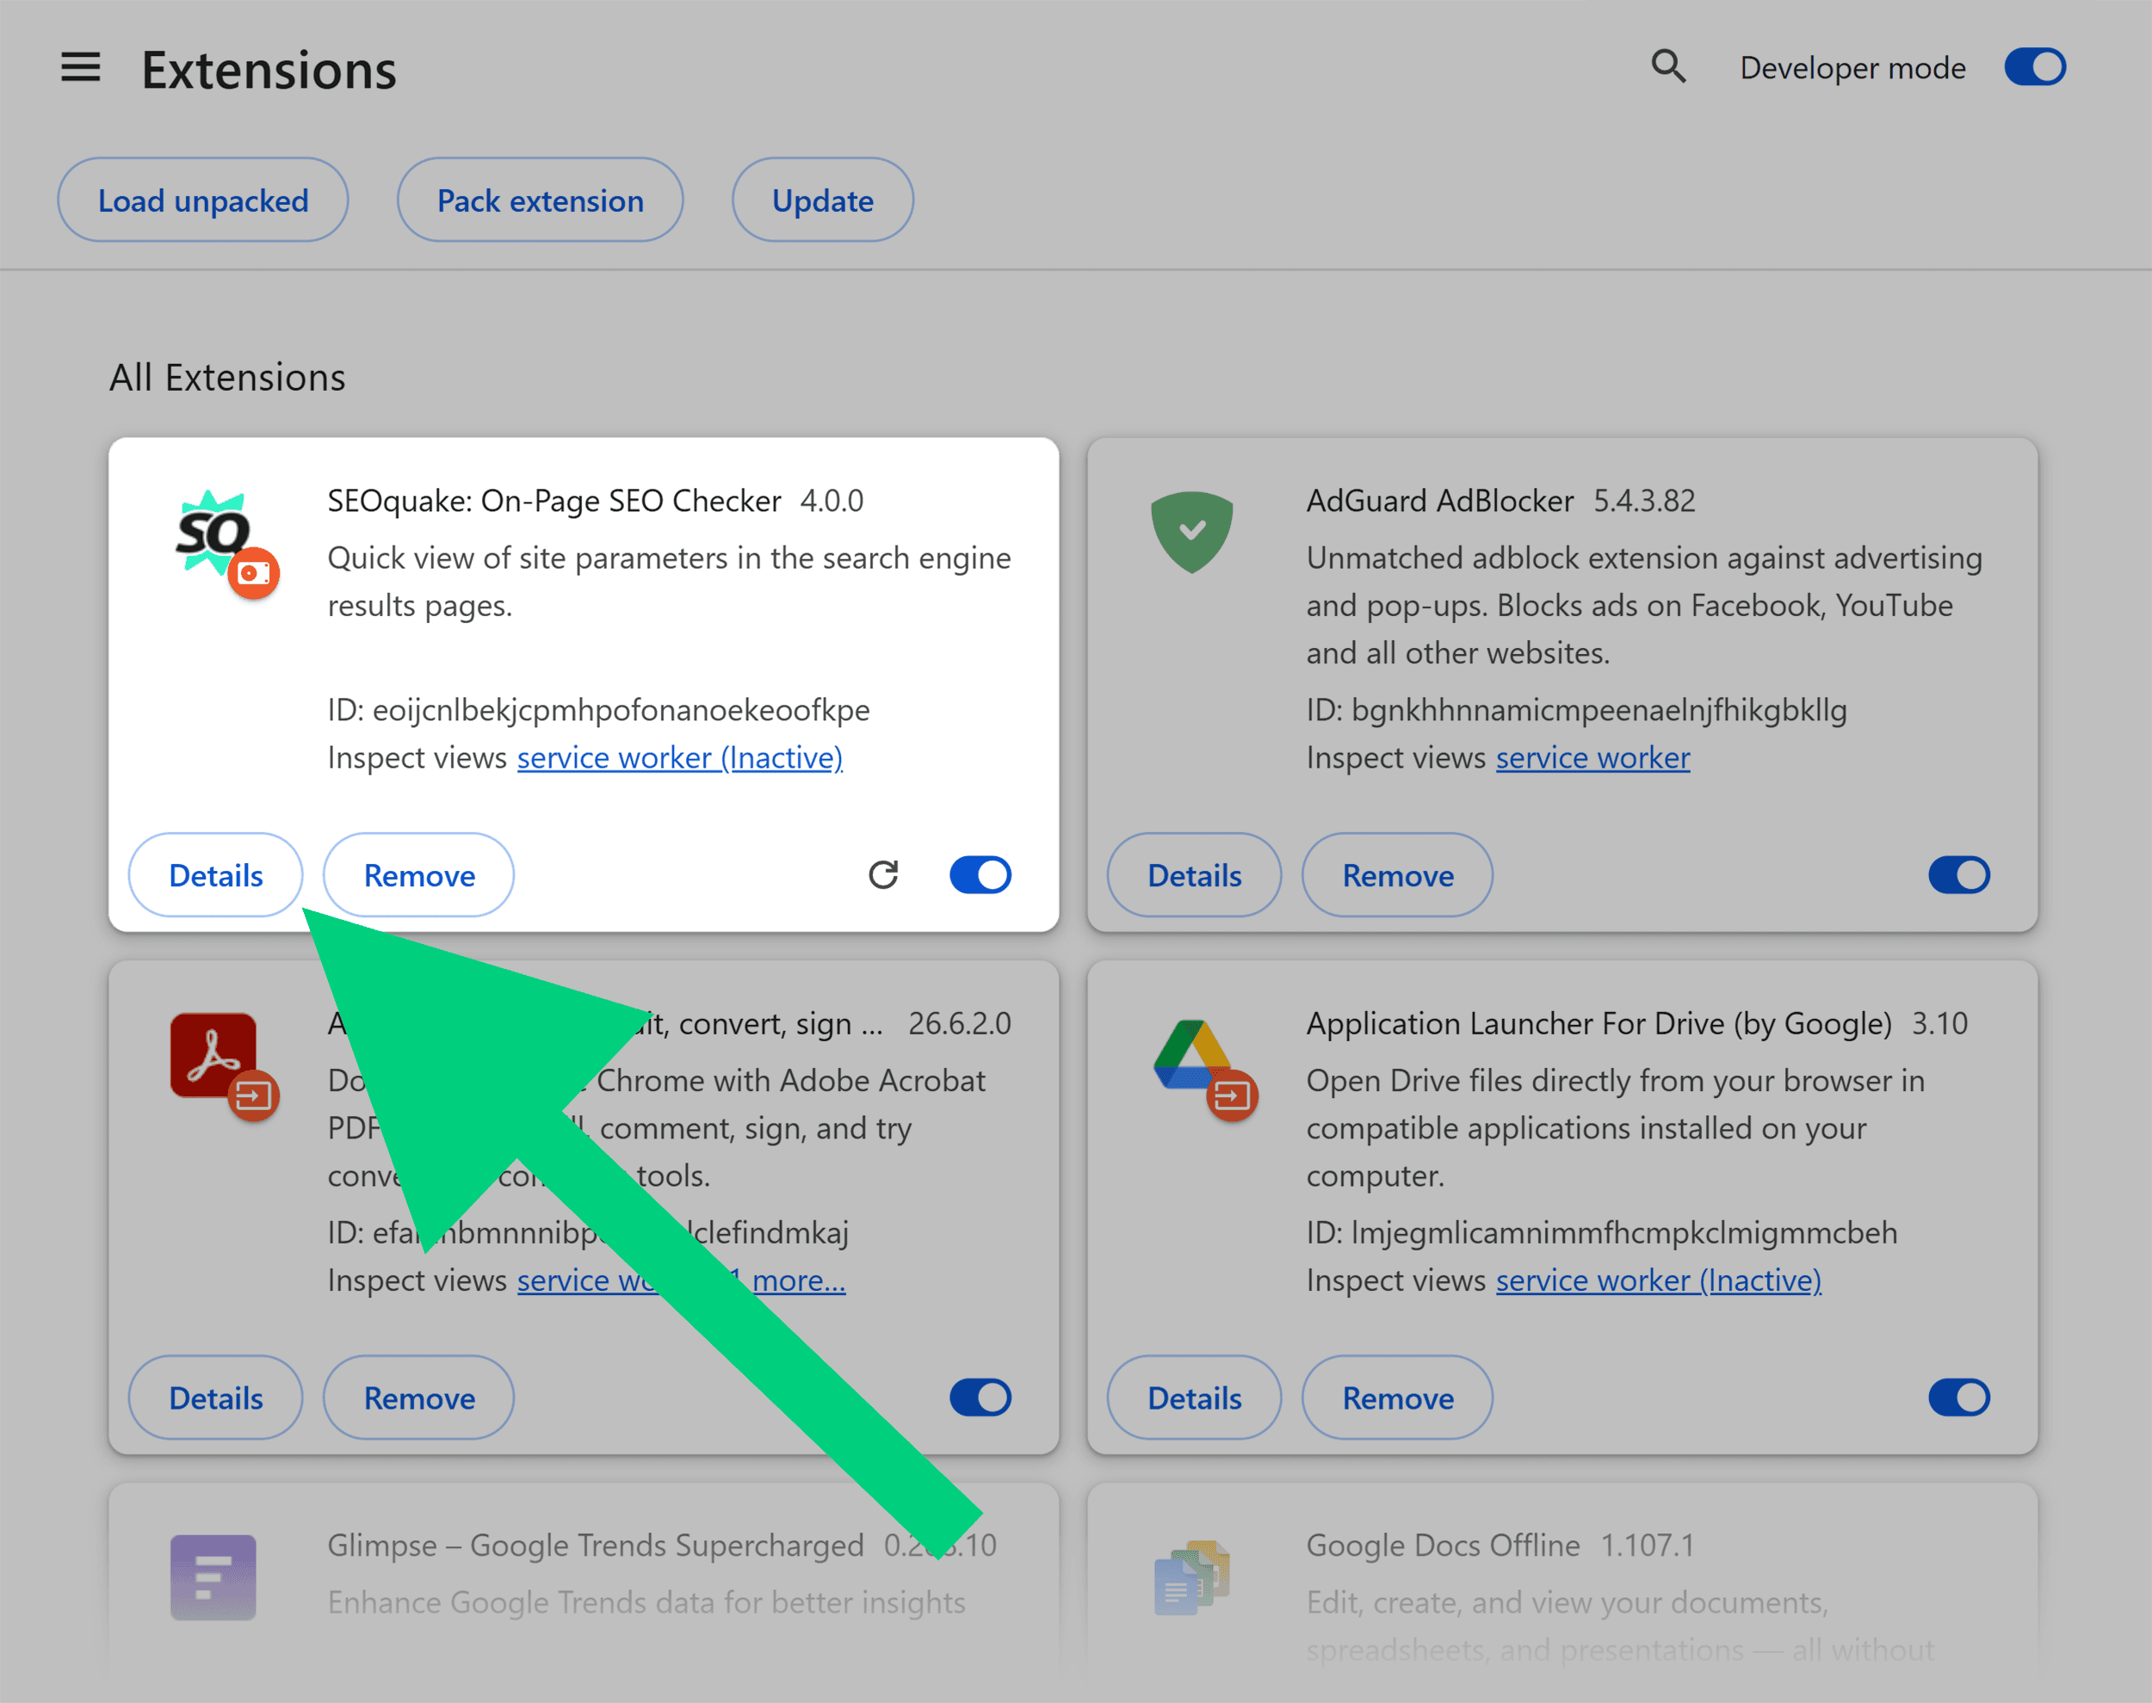Select Drive launcher ID lmjegmlicamnimmfhcmpkclmigmmcbeh

[1623, 1232]
